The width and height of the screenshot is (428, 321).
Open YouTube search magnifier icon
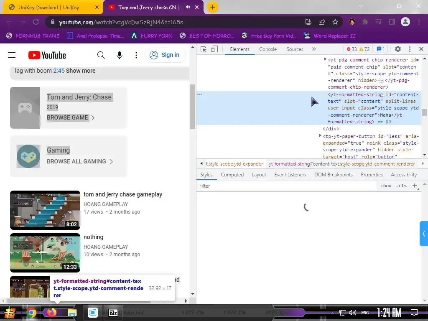point(101,55)
